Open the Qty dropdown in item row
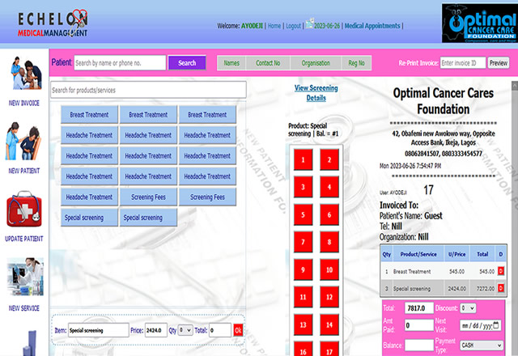This screenshot has width=518, height=356. [x=185, y=330]
